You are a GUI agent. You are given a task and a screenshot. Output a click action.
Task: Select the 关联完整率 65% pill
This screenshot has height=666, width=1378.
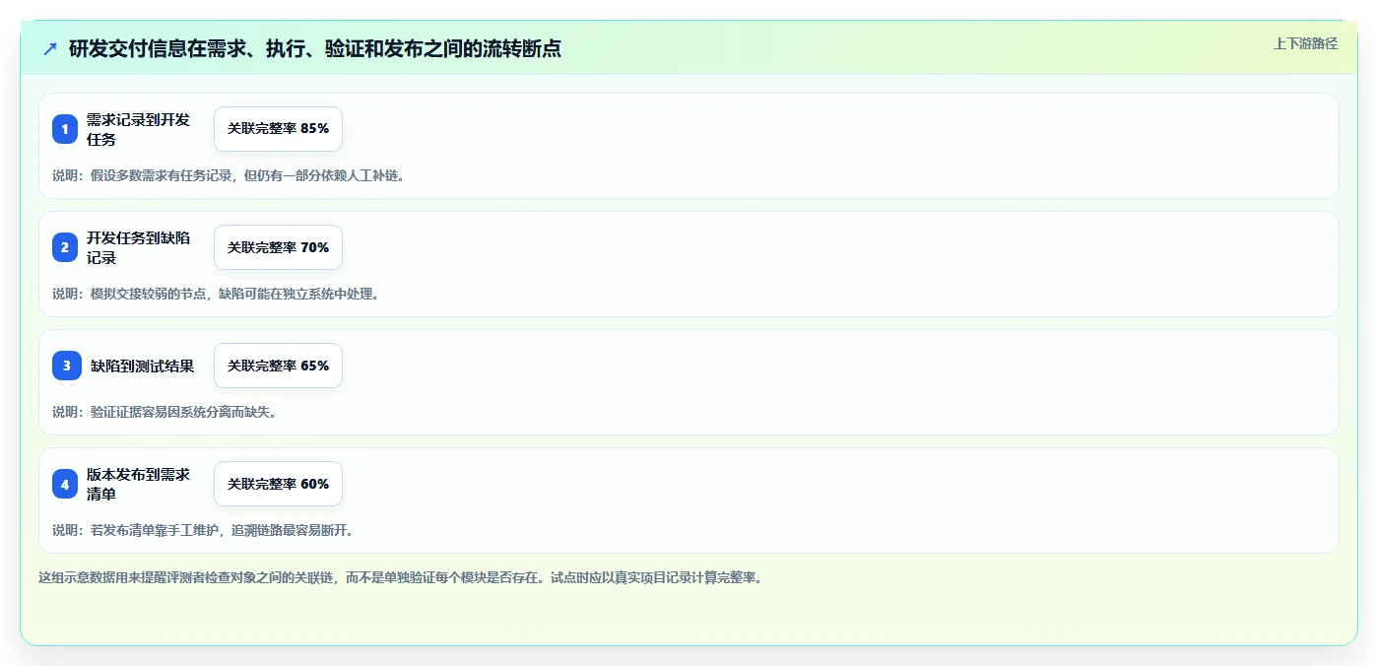pos(278,366)
